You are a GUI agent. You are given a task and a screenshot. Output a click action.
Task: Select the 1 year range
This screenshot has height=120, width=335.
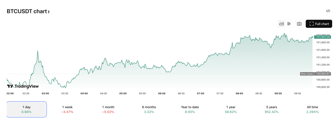(x=231, y=109)
